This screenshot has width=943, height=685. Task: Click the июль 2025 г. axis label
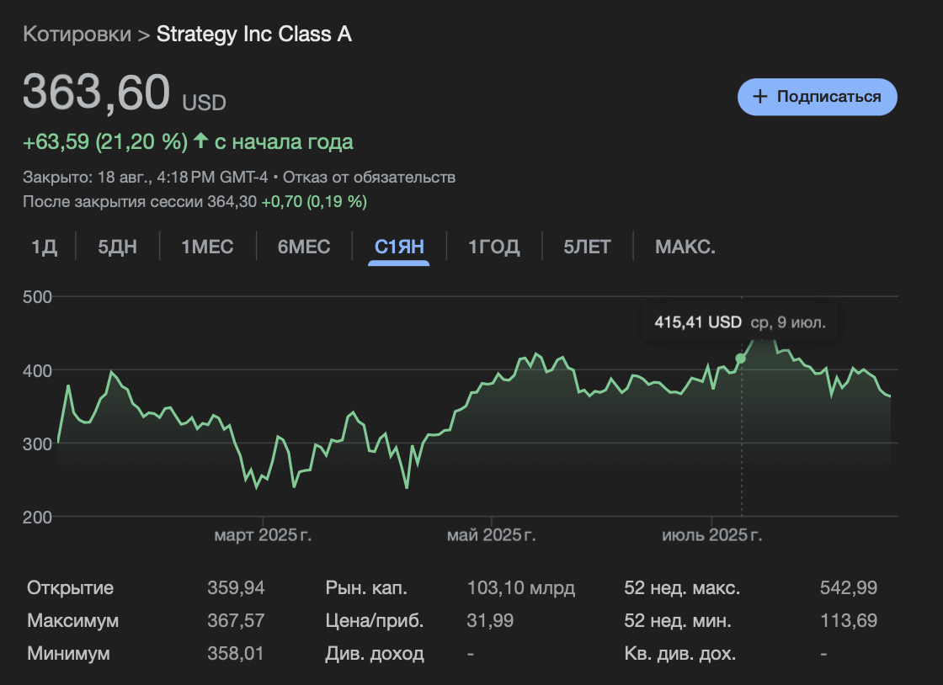(x=712, y=534)
